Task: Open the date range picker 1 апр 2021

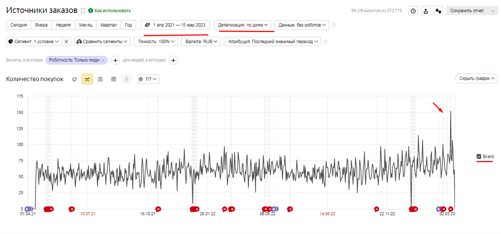Action: pos(175,25)
